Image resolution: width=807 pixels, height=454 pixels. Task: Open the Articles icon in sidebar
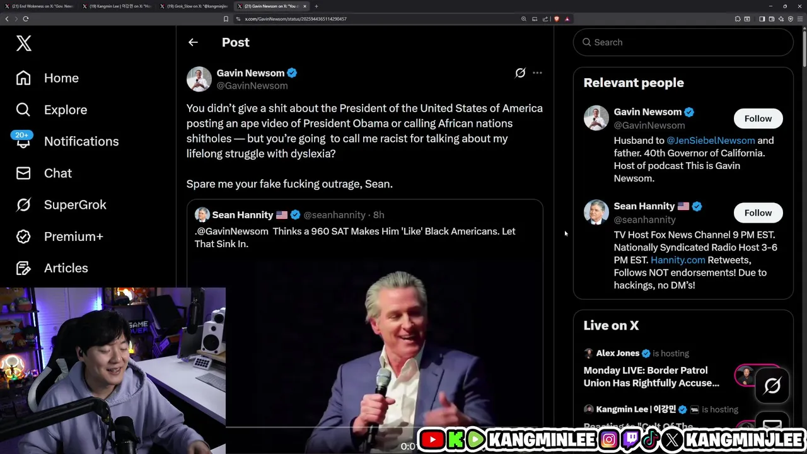(x=23, y=268)
